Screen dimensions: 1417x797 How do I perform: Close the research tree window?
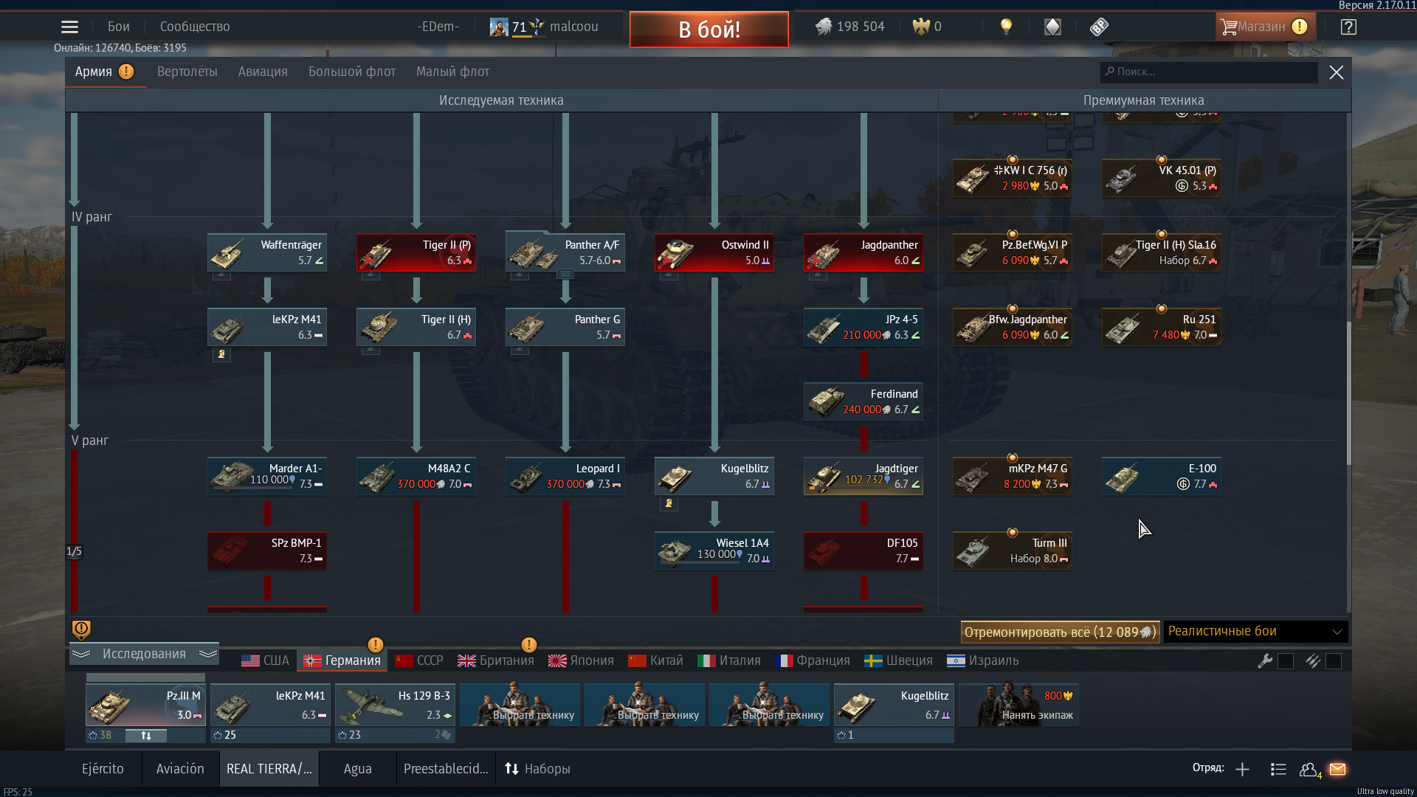pyautogui.click(x=1337, y=72)
